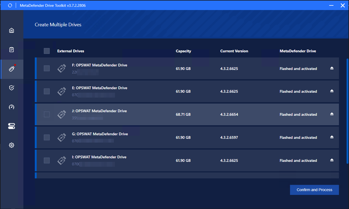Close the MetaDefender Drive Toolkit window

(x=343, y=5)
